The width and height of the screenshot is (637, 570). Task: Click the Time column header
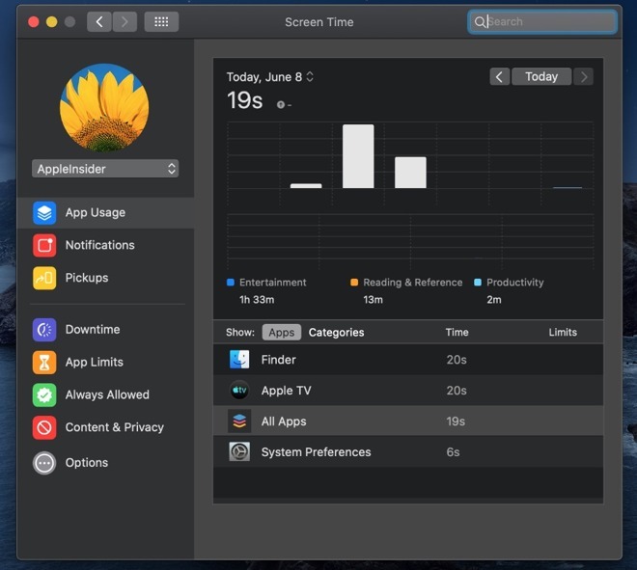457,333
